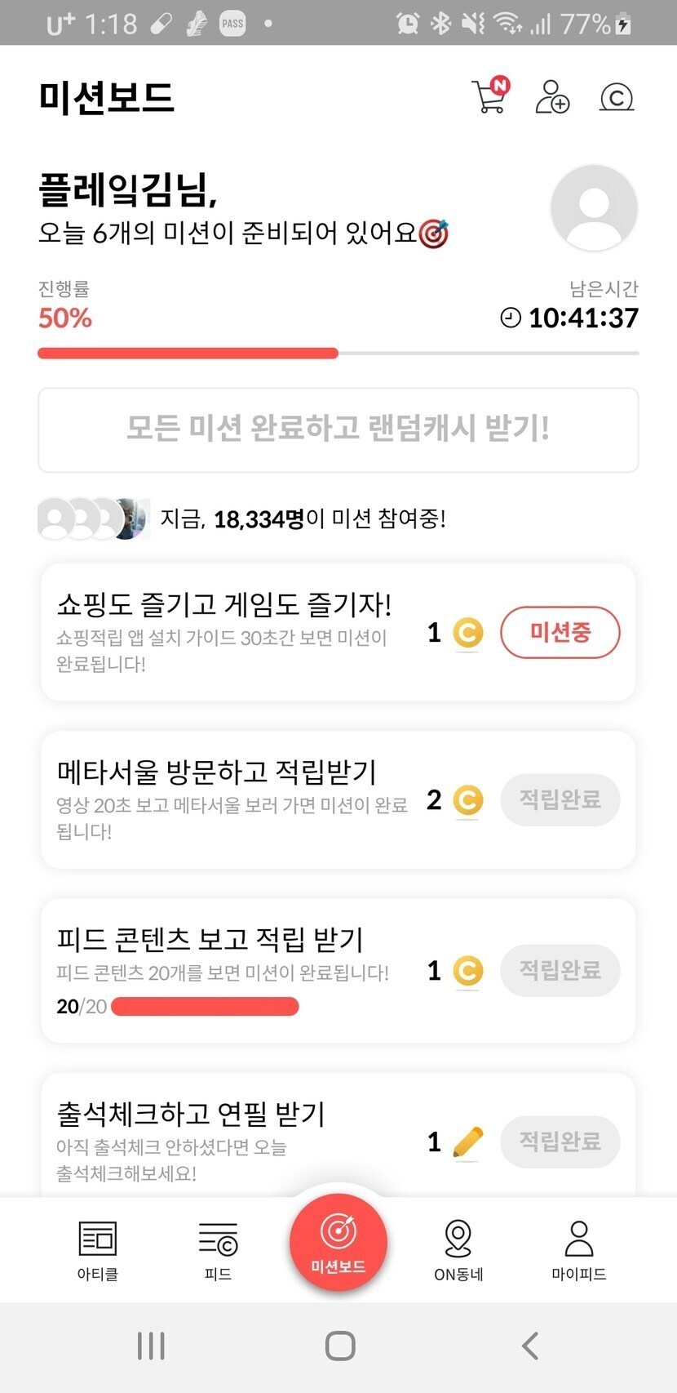This screenshot has height=1393, width=677.
Task: Tap the profile avatar picture
Action: tap(594, 207)
